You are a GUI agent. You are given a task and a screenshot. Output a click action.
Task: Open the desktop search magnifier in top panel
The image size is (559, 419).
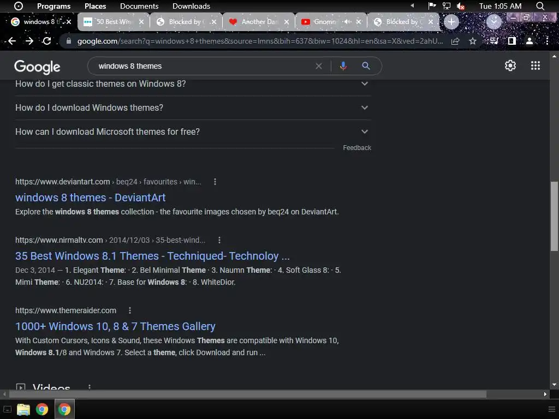pyautogui.click(x=540, y=6)
